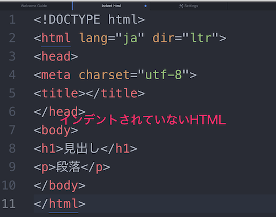Click line number 5 in the gutter
Viewport: 276px width, 217px height.
coord(13,93)
